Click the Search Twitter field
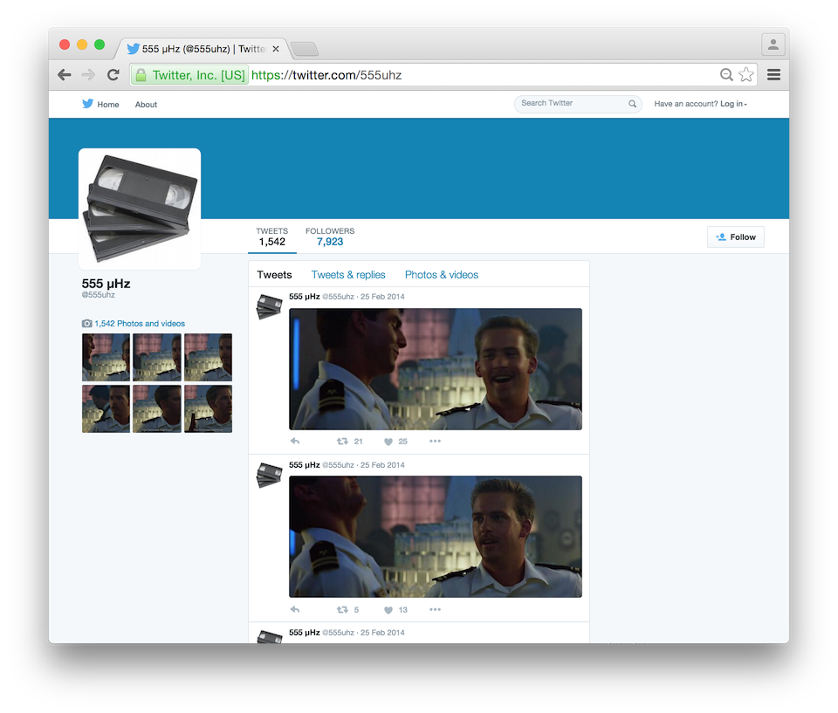Screen dimensions: 838x713 [x=572, y=104]
